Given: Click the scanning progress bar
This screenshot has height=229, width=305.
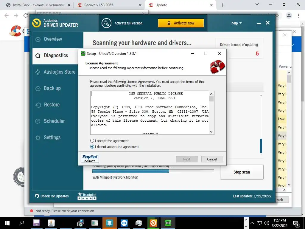Looking at the screenshot, I should [x=153, y=171].
